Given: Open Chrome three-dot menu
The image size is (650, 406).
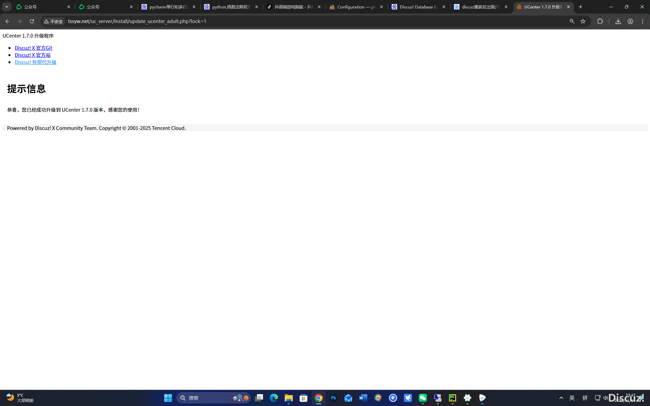Looking at the screenshot, I should 643,21.
